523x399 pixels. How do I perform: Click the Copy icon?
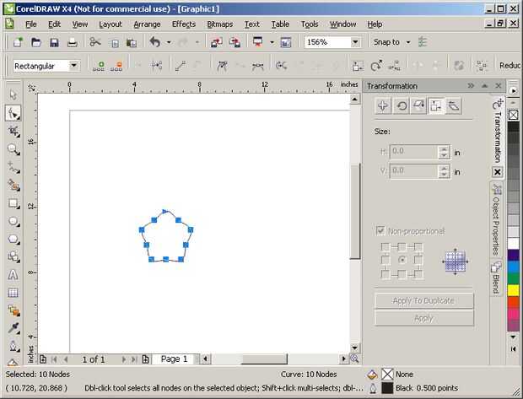(x=115, y=43)
